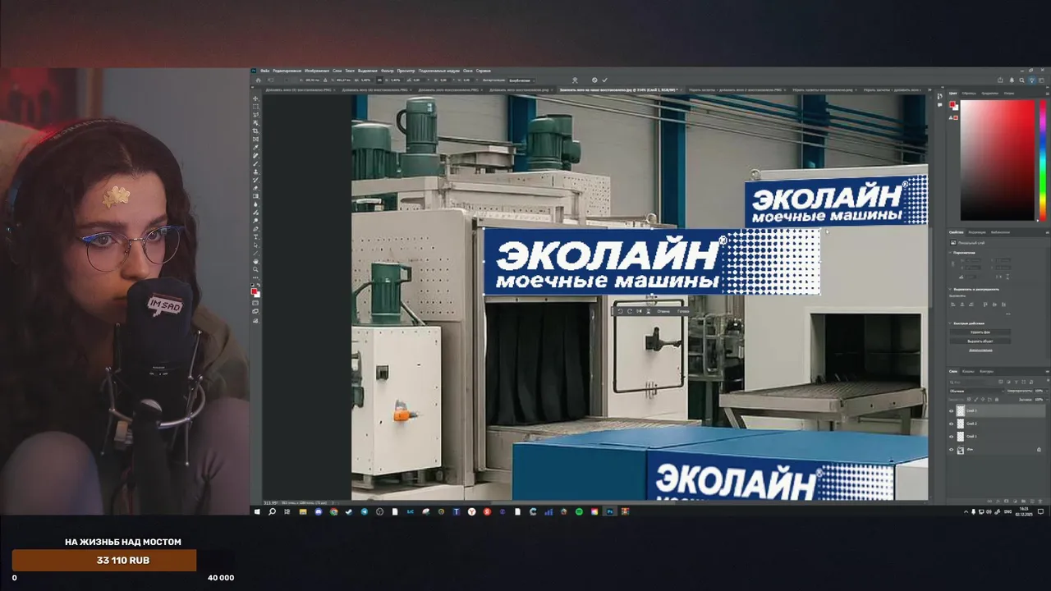This screenshot has width=1051, height=591.
Task: Select the Lasso tool
Action: click(256, 116)
